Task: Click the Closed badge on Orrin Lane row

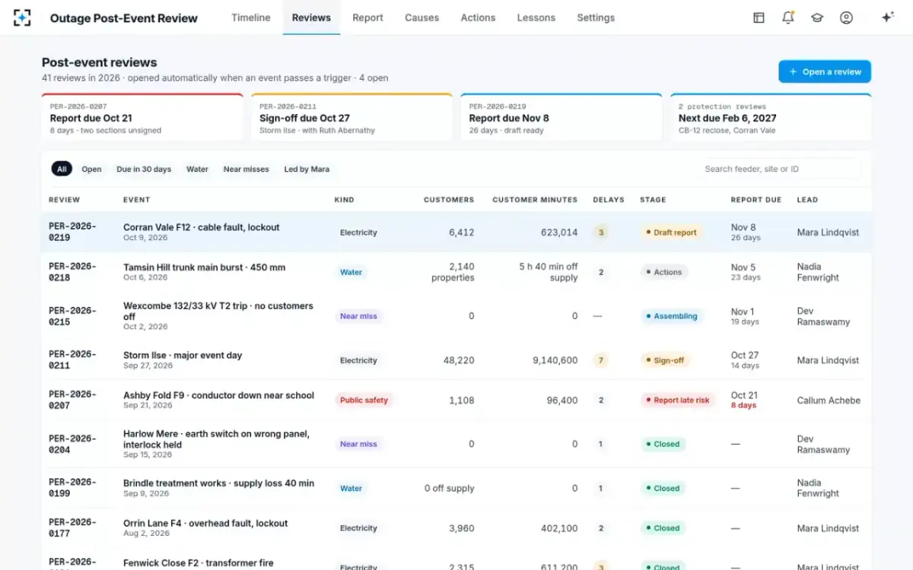Action: 663,528
